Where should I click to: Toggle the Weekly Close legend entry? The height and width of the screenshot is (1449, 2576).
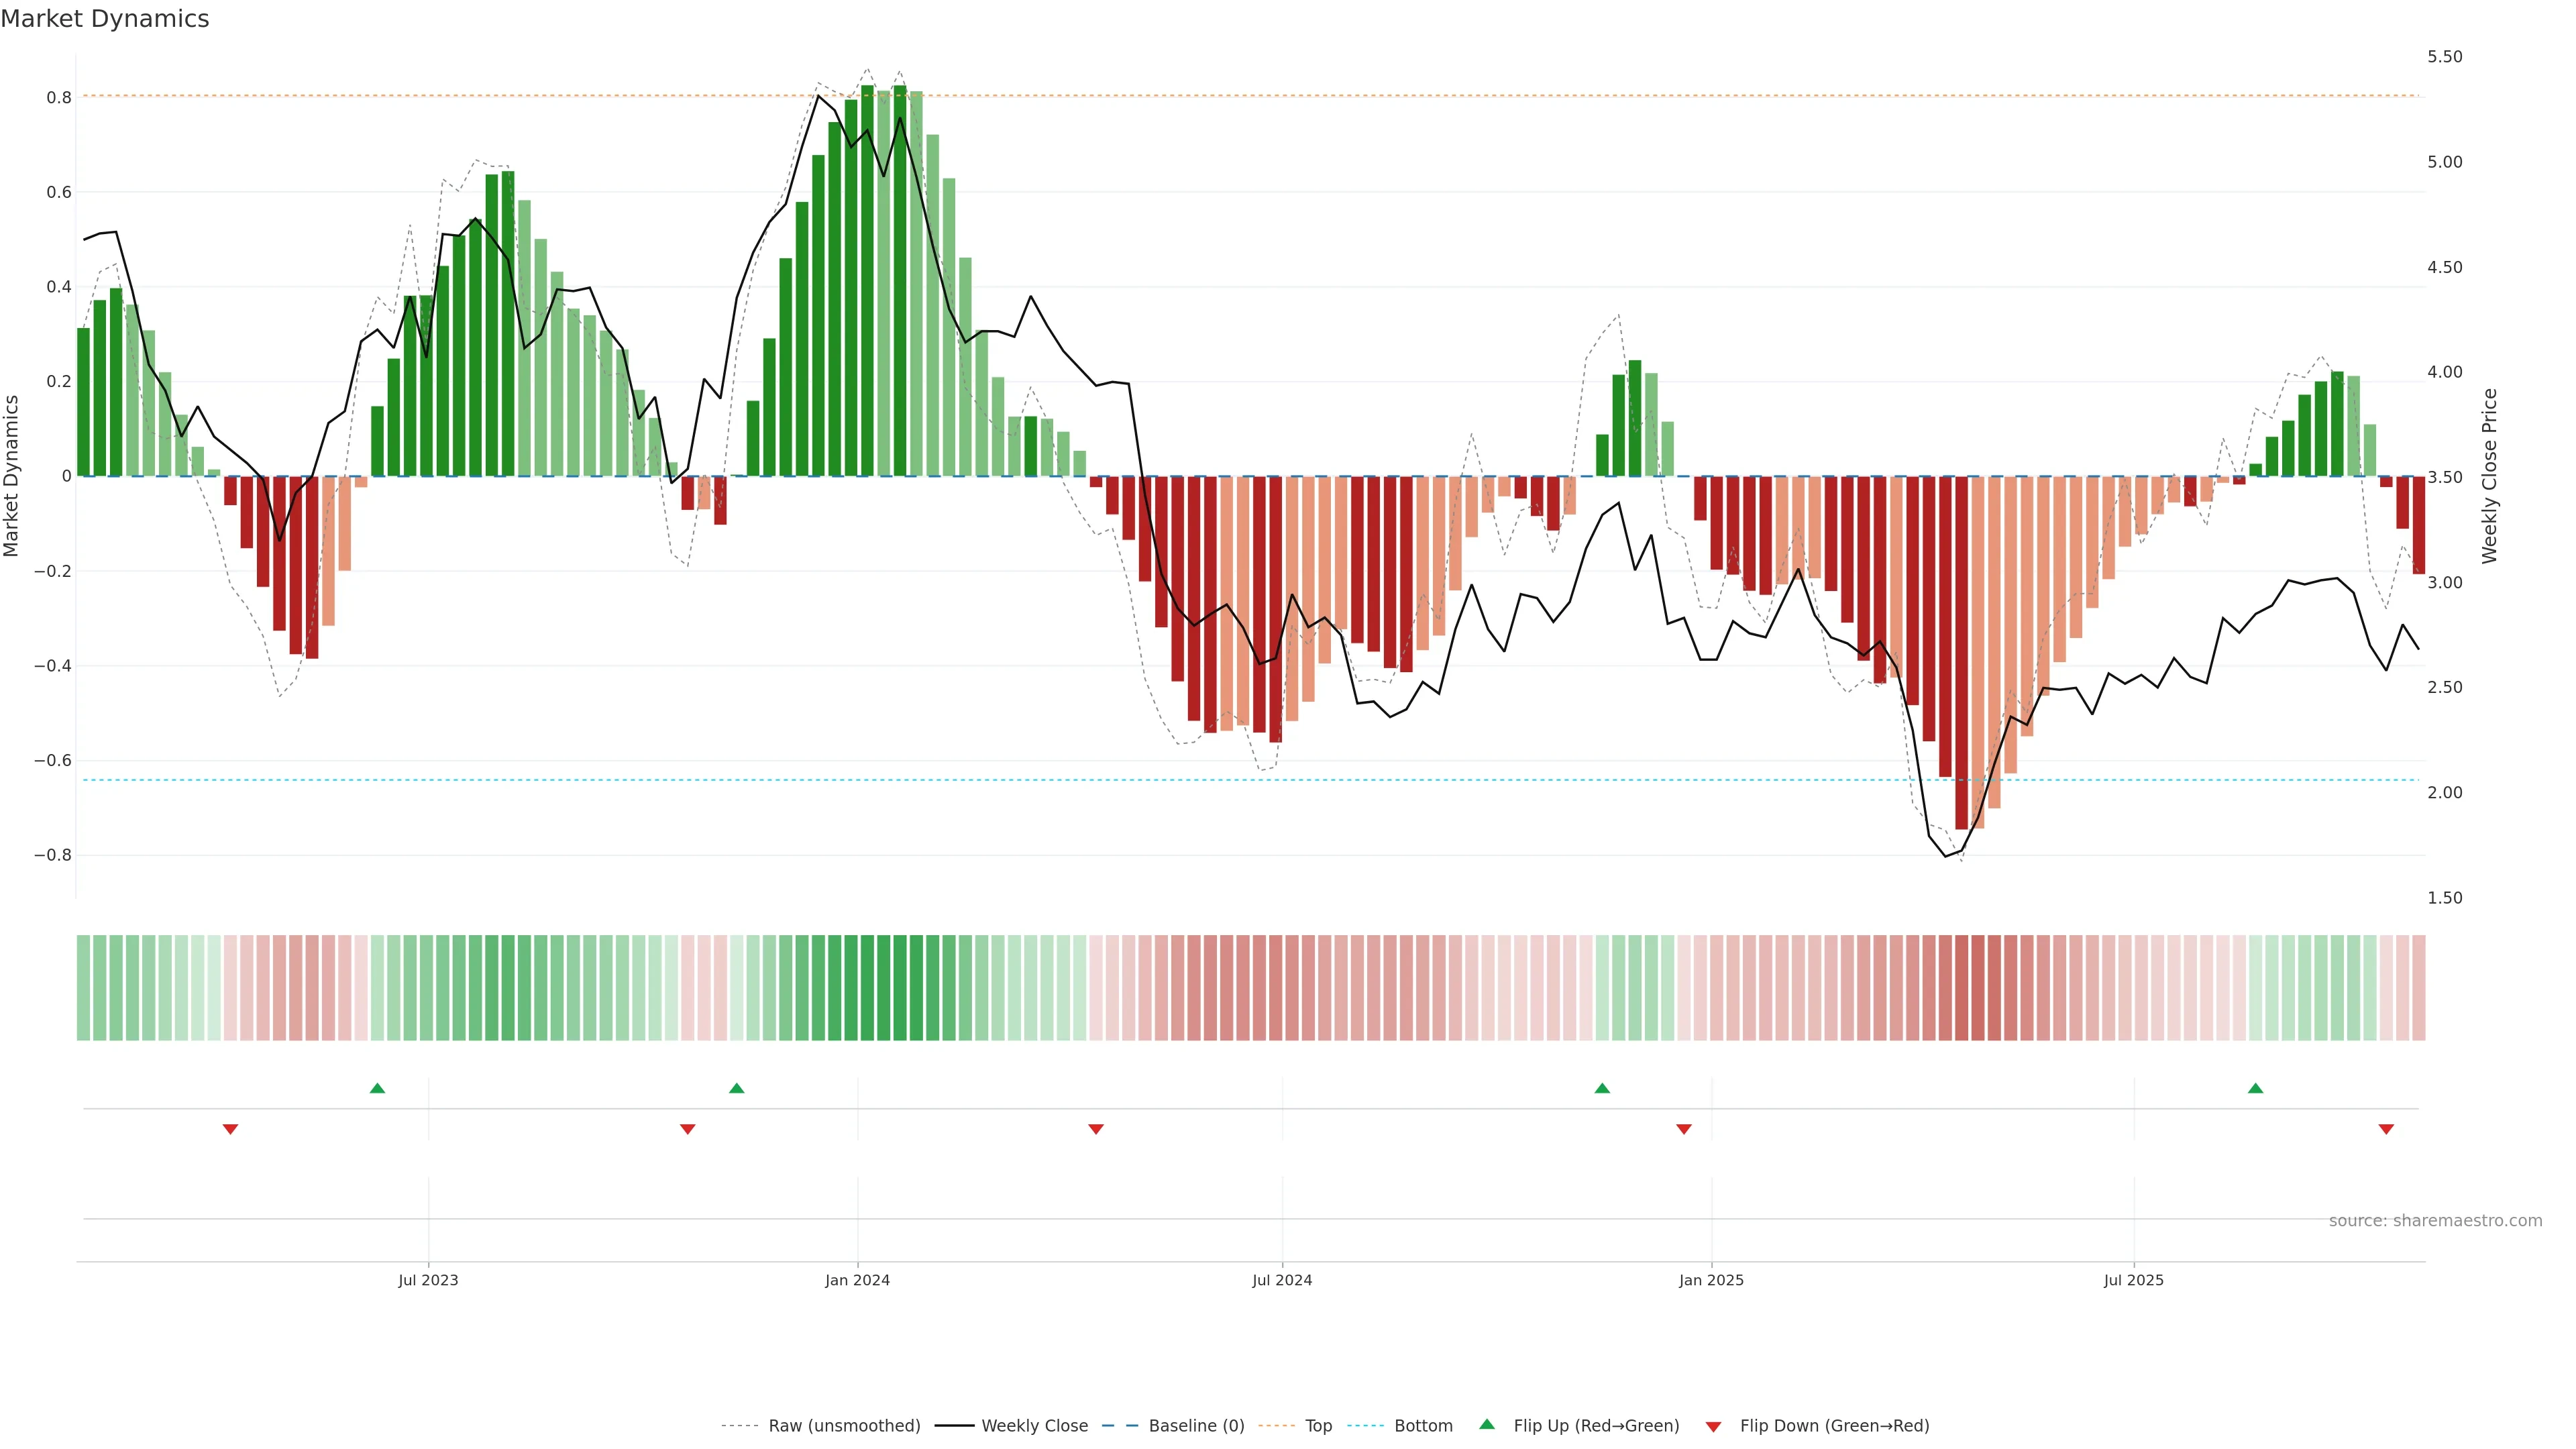[x=1034, y=1426]
